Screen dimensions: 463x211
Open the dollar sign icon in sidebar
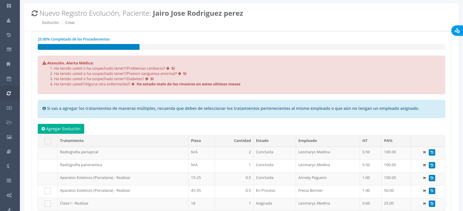(8, 166)
